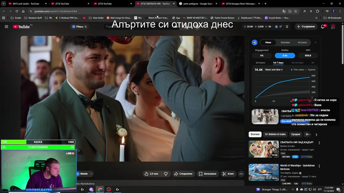The image size is (344, 193).
Task: Select the 1st 28 days range
Action: [x=297, y=63]
